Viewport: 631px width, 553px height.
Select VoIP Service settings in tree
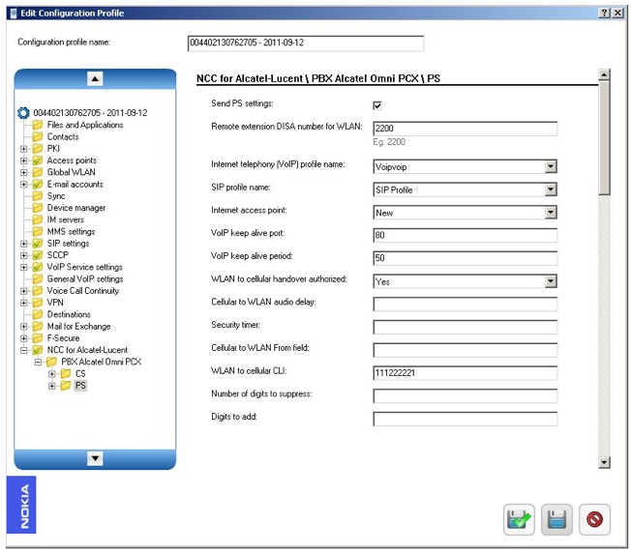click(x=84, y=267)
